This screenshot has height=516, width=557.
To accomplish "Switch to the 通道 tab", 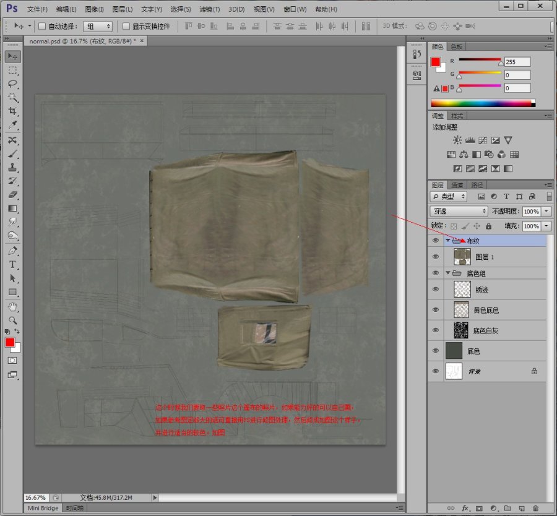I will coord(457,185).
